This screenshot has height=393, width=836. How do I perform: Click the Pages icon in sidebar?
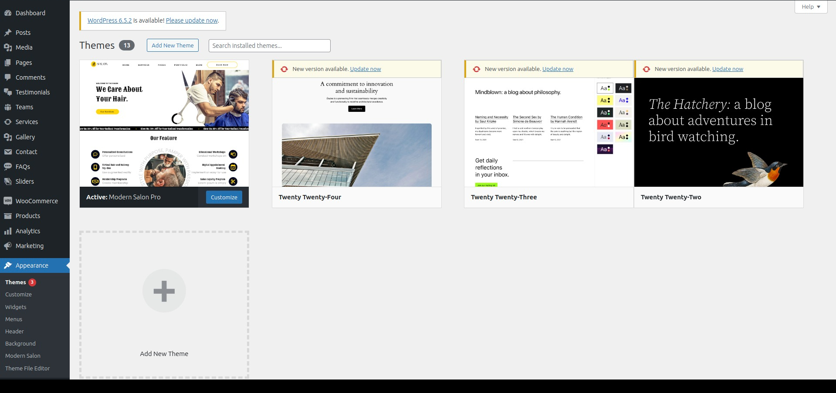click(8, 63)
